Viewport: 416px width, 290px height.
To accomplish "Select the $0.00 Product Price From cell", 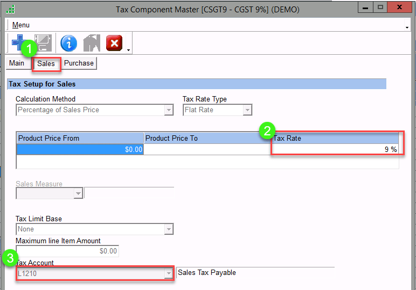I will point(80,150).
